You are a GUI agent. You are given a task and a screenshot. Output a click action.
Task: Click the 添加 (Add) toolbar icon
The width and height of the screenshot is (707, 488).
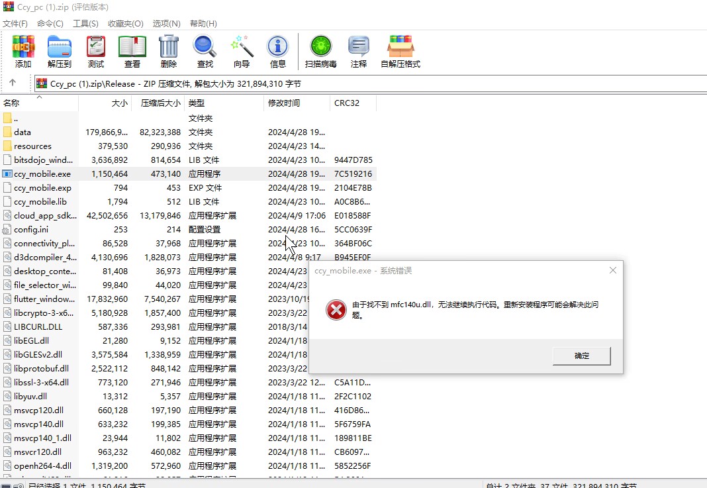point(23,52)
